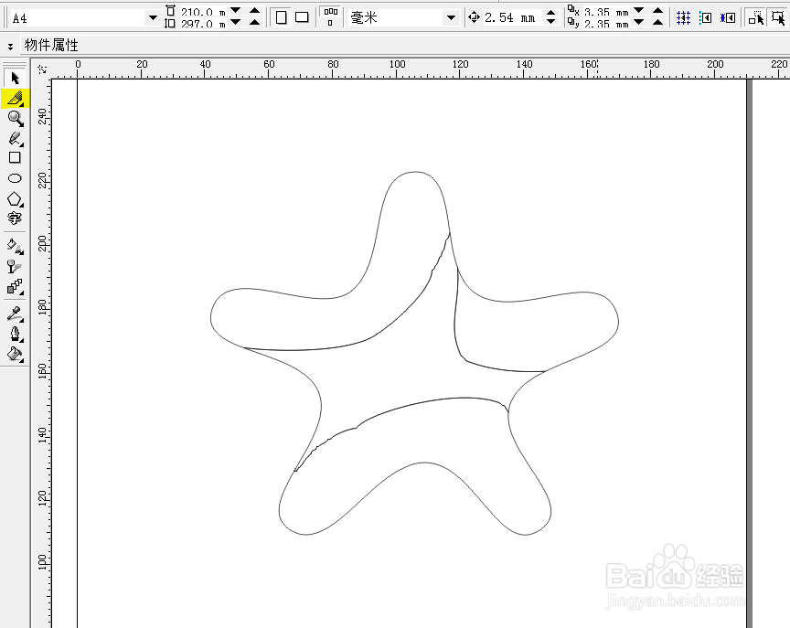Toggle portrait page orientation
Image resolution: width=790 pixels, height=628 pixels.
[282, 16]
